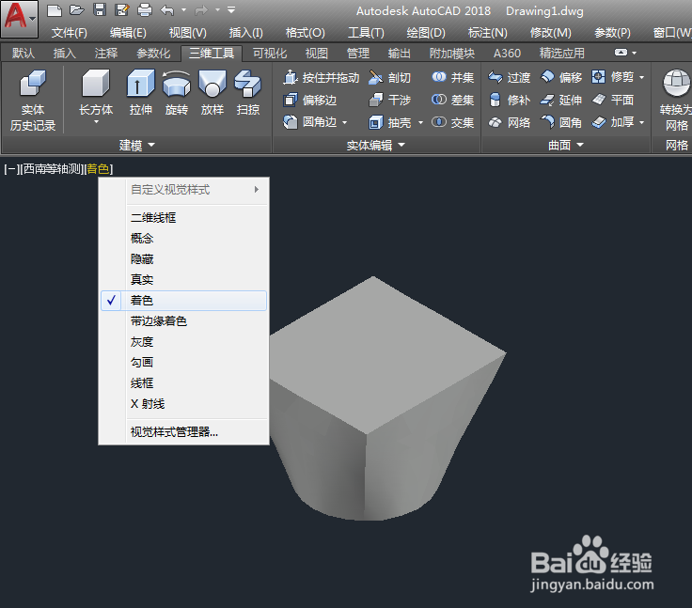Click the Interfere (干涉) tool
Viewport: 692px width, 608px height.
coord(389,101)
